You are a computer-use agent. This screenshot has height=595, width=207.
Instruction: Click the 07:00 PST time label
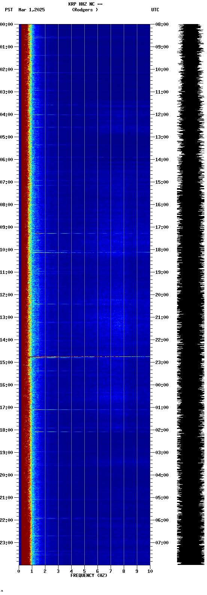pos(7,182)
